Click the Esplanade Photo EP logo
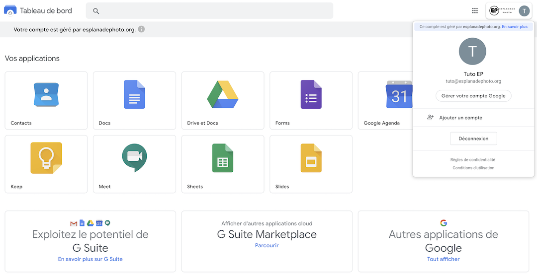 (502, 11)
